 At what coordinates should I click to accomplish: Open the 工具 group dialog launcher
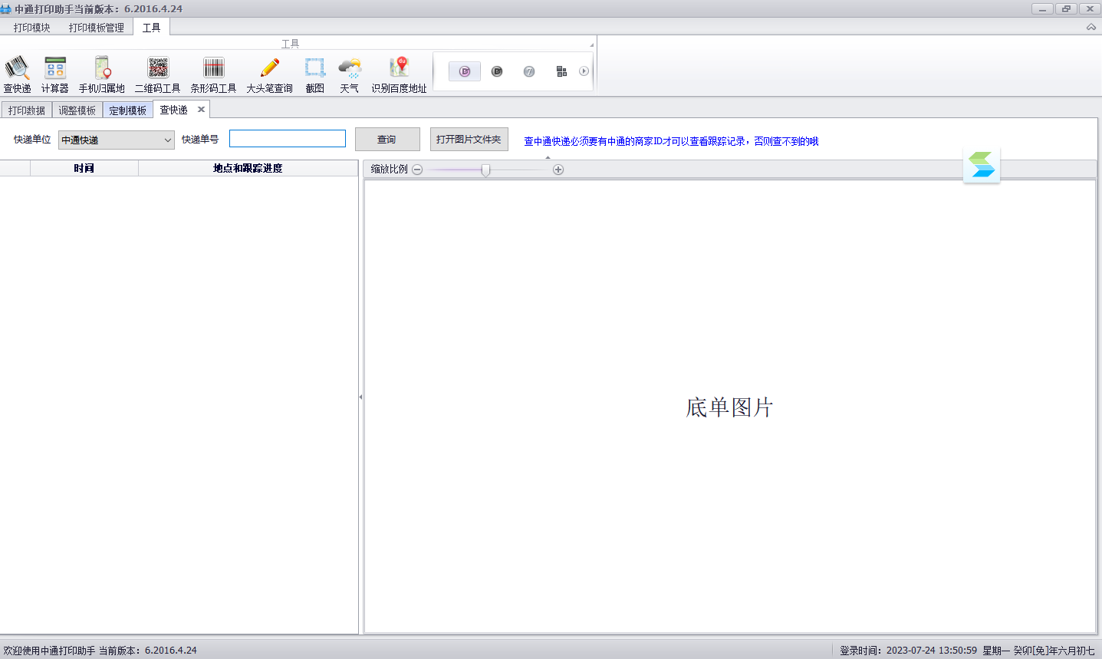click(x=591, y=44)
